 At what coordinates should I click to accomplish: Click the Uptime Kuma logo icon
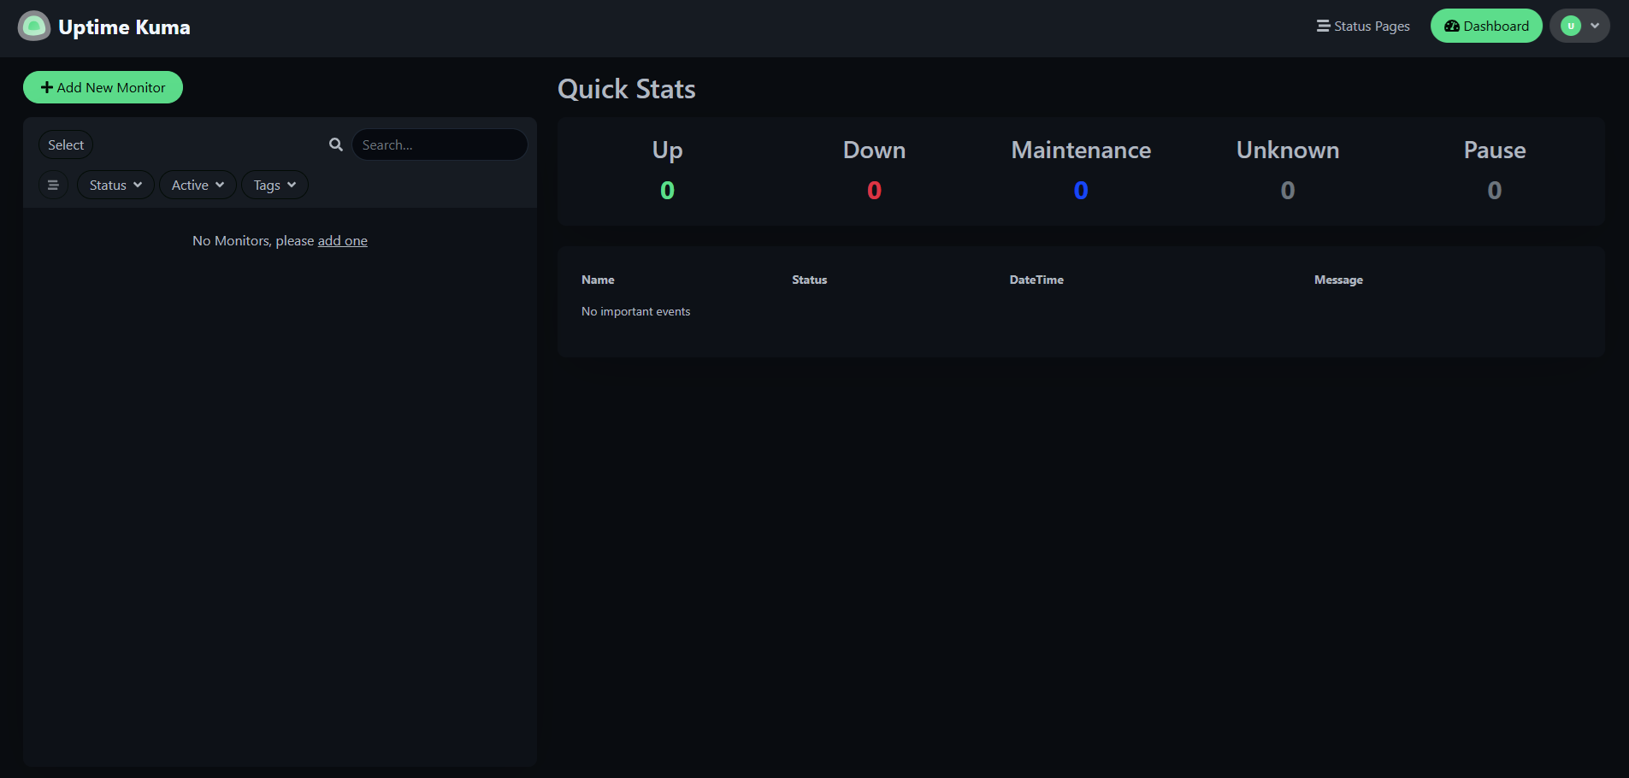pyautogui.click(x=34, y=27)
